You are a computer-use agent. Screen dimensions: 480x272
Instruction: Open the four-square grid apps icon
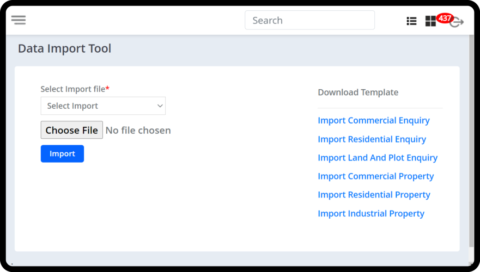point(430,21)
